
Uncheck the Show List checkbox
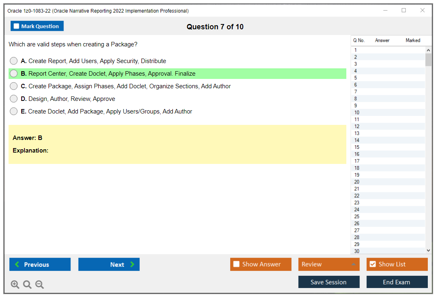[372, 264]
